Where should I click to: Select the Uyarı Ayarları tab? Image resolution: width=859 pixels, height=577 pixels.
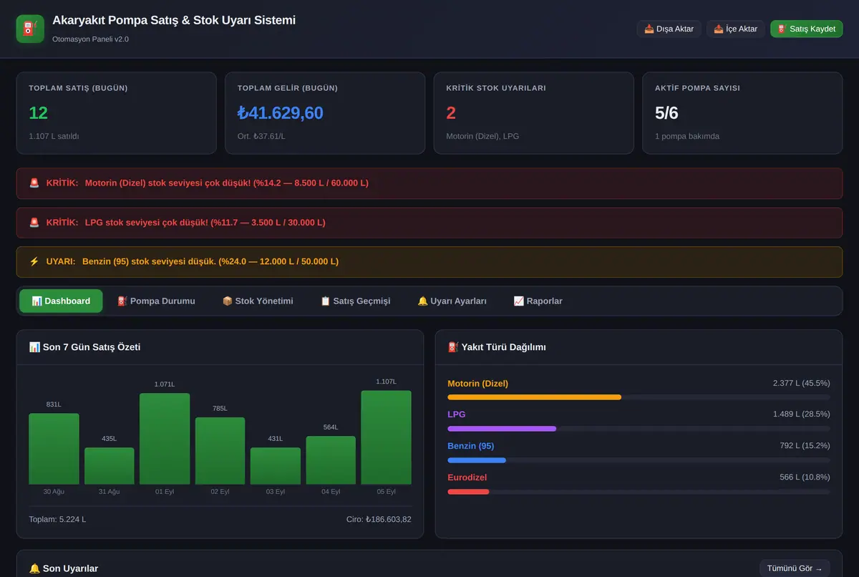452,301
